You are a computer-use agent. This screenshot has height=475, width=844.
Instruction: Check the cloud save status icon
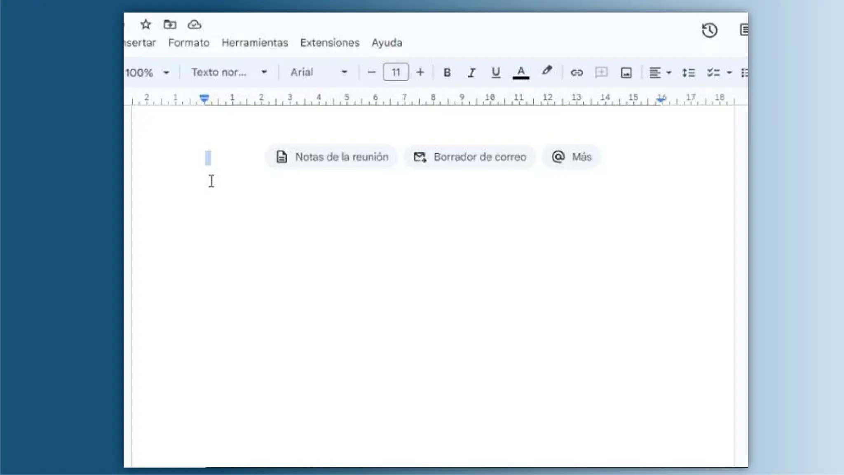(x=194, y=25)
